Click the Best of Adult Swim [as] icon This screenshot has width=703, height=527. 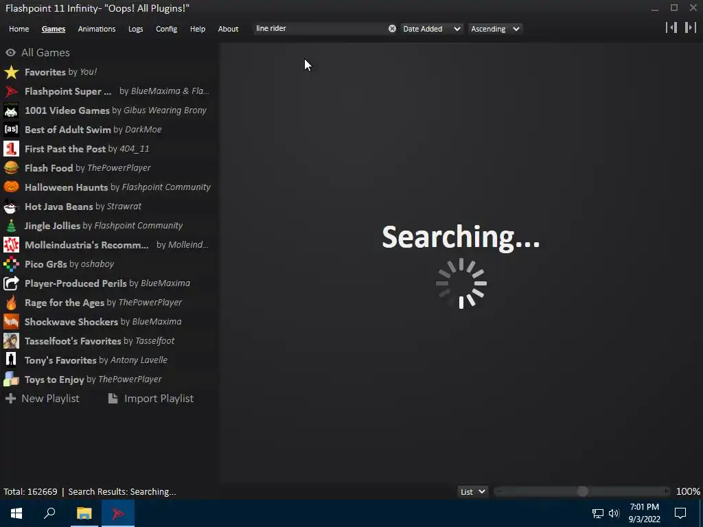11,130
